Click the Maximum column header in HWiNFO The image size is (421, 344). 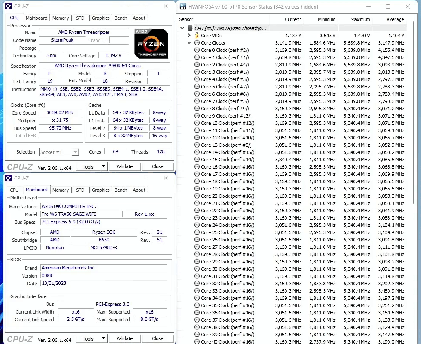360,19
